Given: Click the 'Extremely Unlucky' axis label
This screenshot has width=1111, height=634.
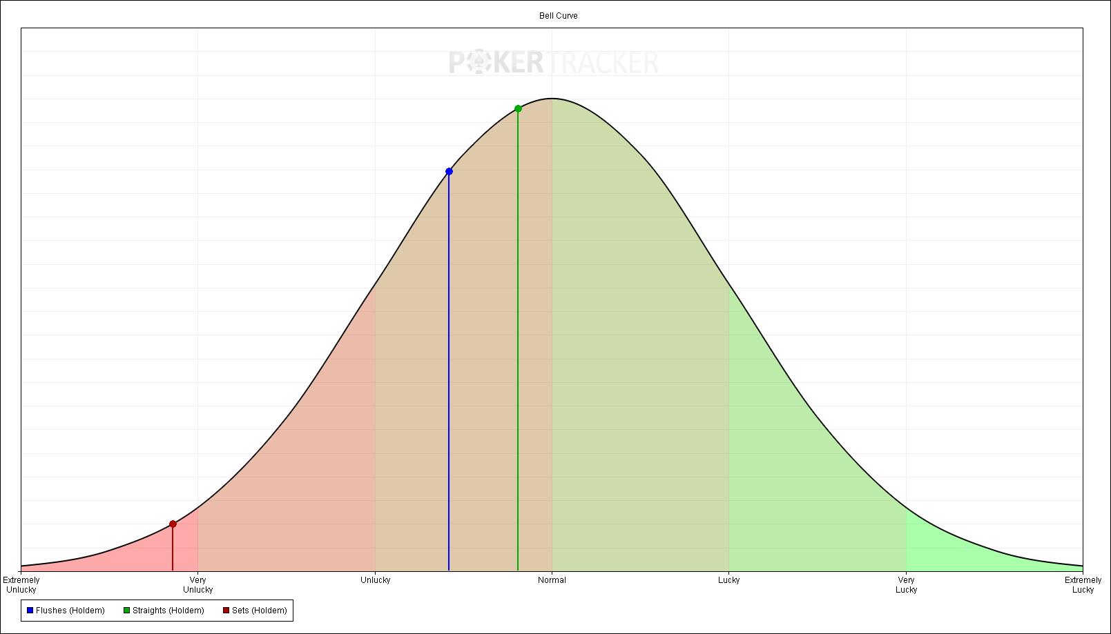Looking at the screenshot, I should coord(21,585).
